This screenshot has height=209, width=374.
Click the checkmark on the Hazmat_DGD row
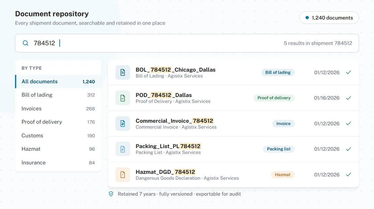349,175
